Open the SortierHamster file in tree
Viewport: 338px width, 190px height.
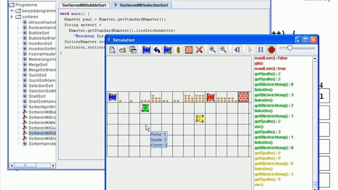tap(42, 144)
